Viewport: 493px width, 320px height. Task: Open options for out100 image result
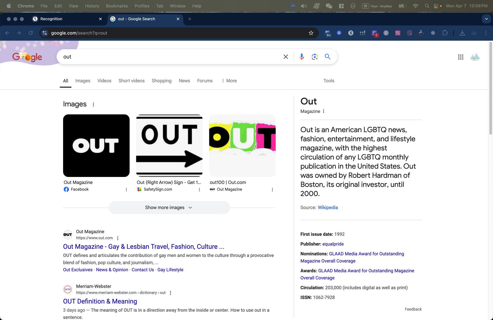coord(272,190)
